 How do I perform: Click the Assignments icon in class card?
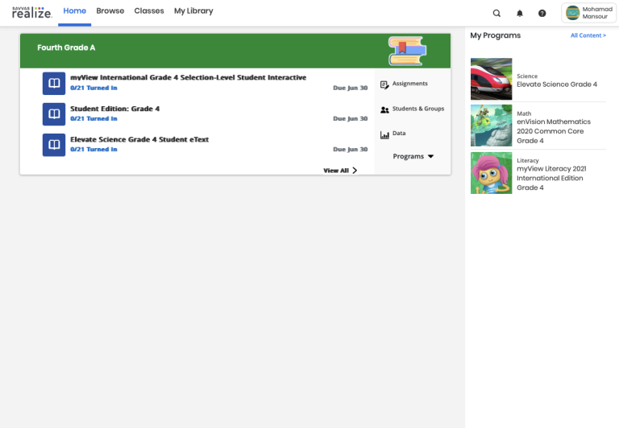pos(384,84)
